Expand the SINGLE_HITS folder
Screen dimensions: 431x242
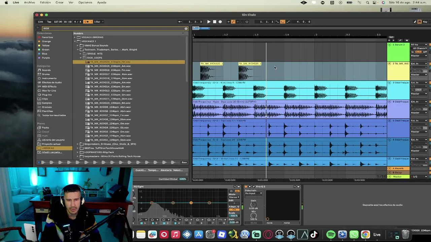(x=80, y=53)
